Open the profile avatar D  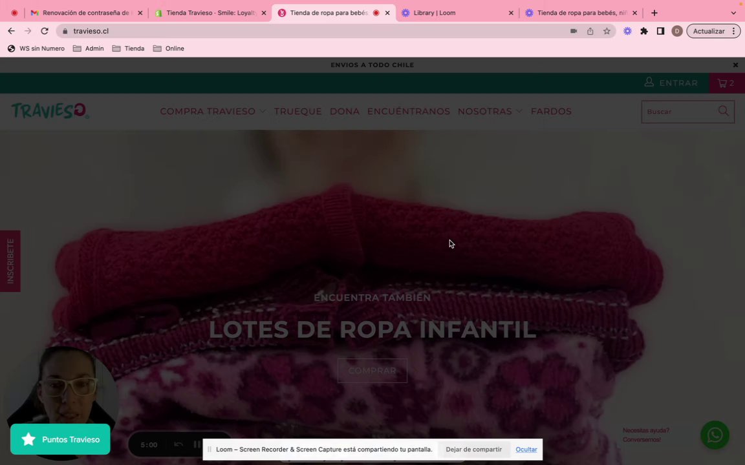pyautogui.click(x=677, y=31)
